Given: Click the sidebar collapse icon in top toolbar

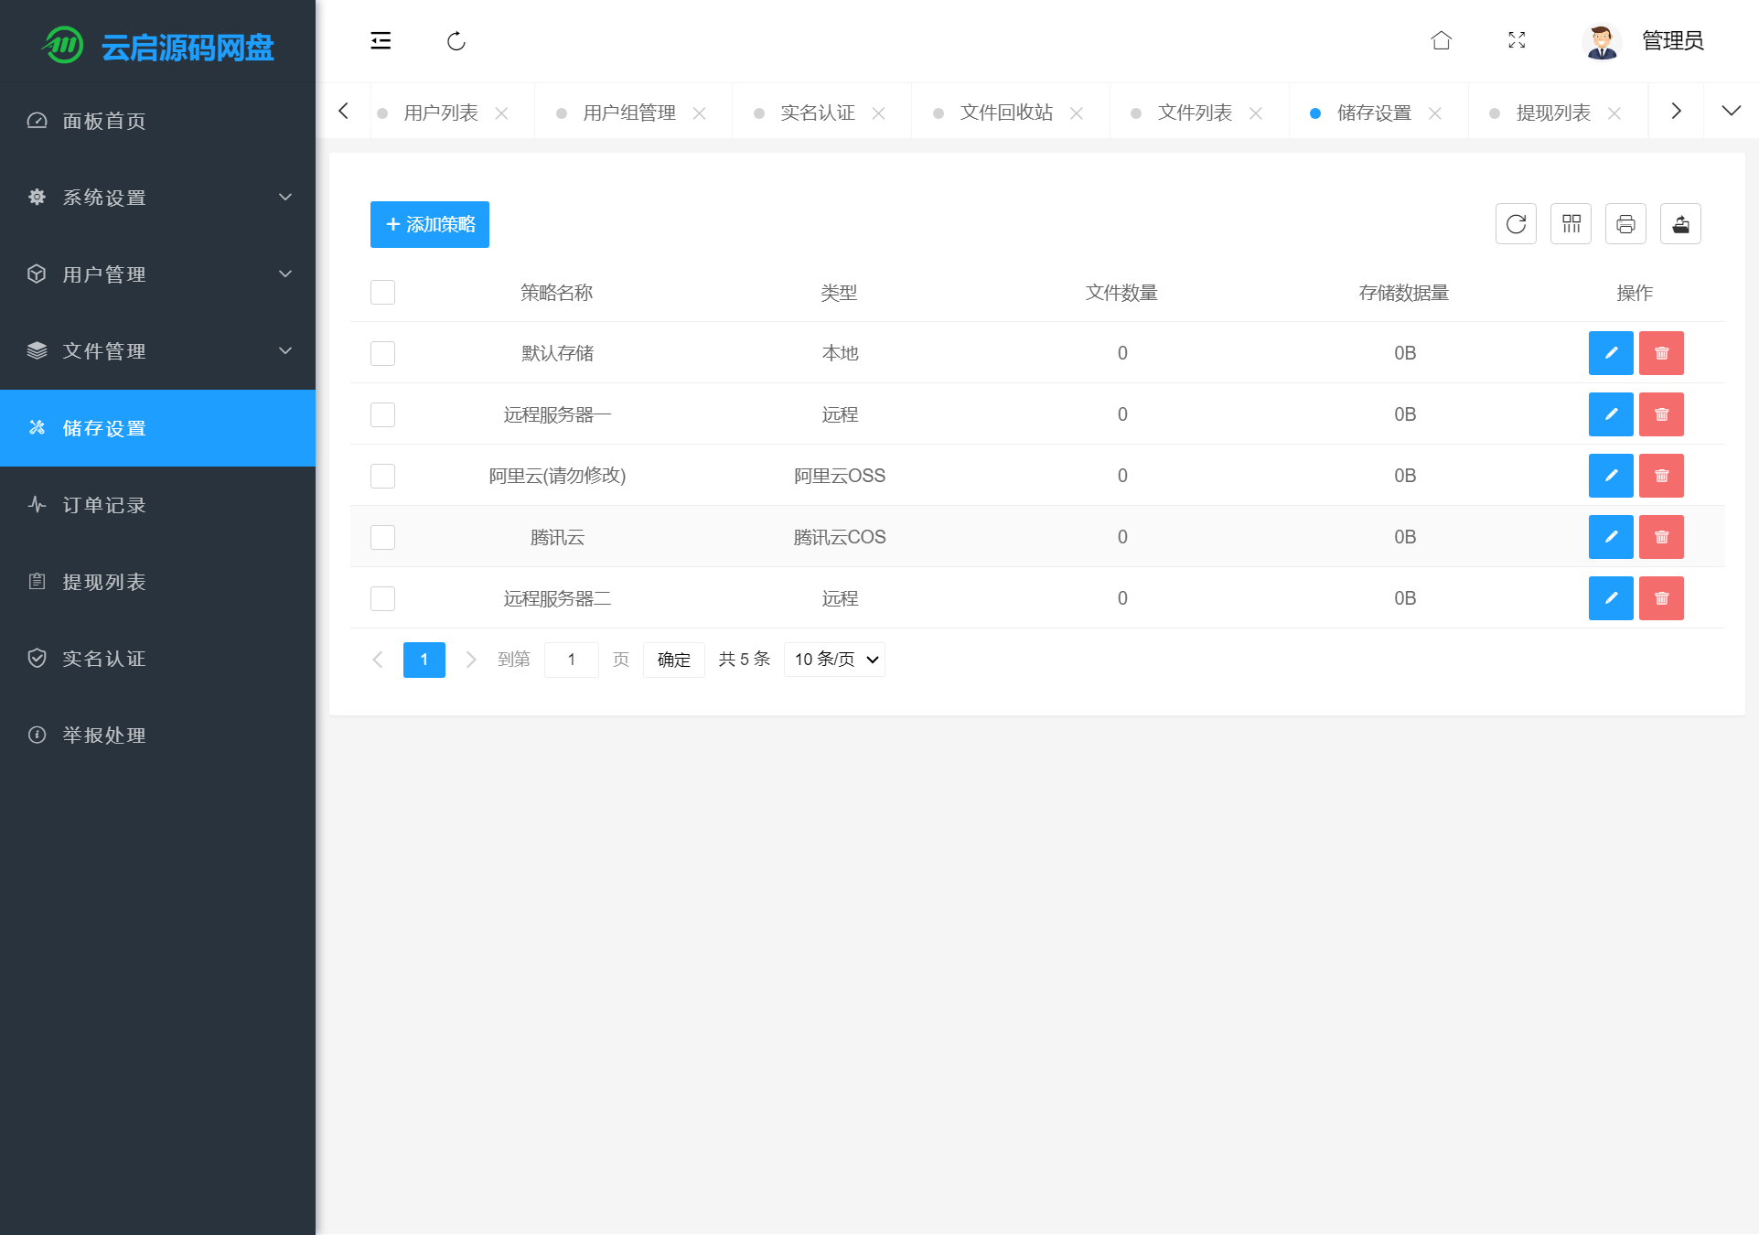Looking at the screenshot, I should click(x=381, y=40).
